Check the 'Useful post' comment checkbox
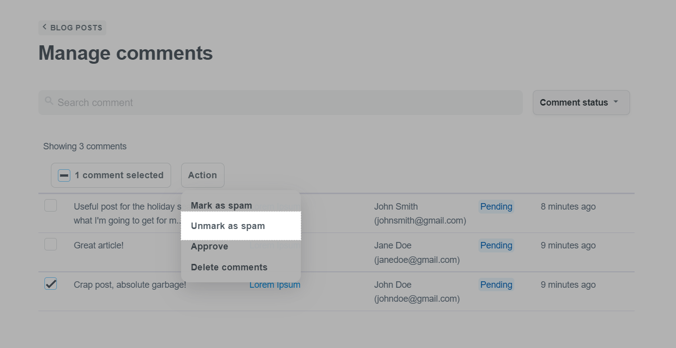Viewport: 676px width, 348px height. click(51, 206)
